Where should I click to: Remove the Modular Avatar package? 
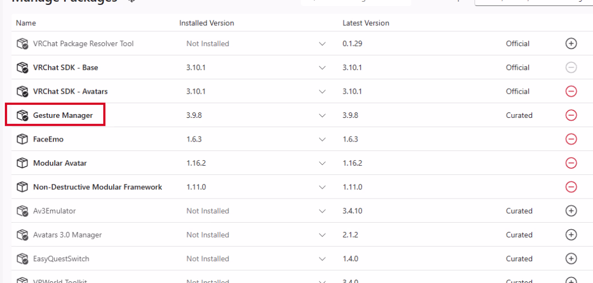[570, 163]
